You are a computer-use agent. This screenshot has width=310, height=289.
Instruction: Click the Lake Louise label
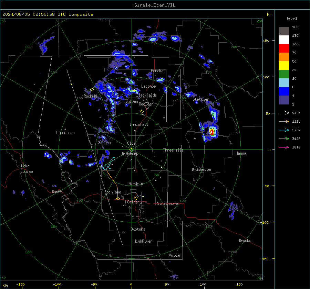tap(27, 169)
